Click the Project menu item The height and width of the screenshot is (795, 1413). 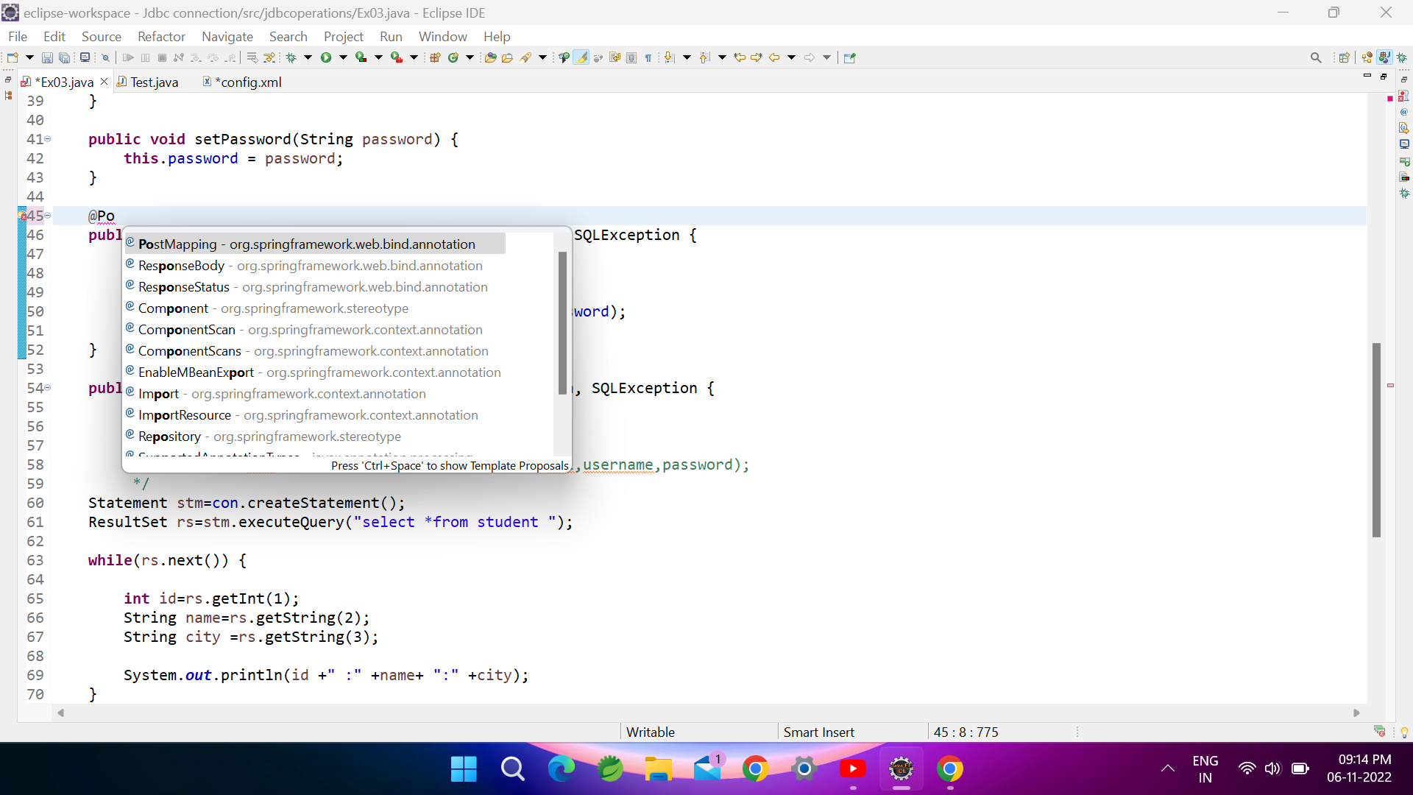pos(344,36)
